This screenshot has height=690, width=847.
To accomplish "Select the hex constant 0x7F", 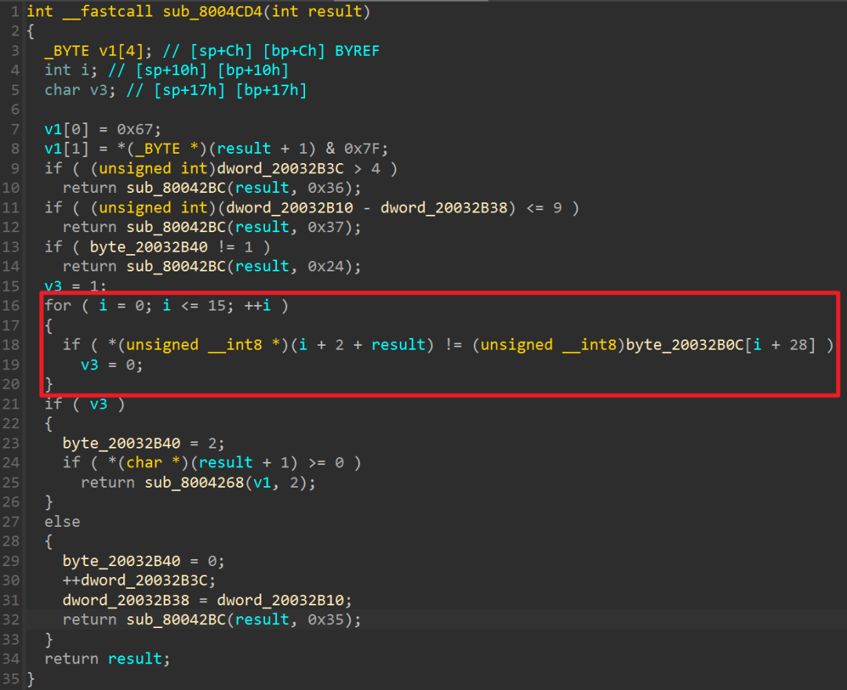I will (362, 149).
